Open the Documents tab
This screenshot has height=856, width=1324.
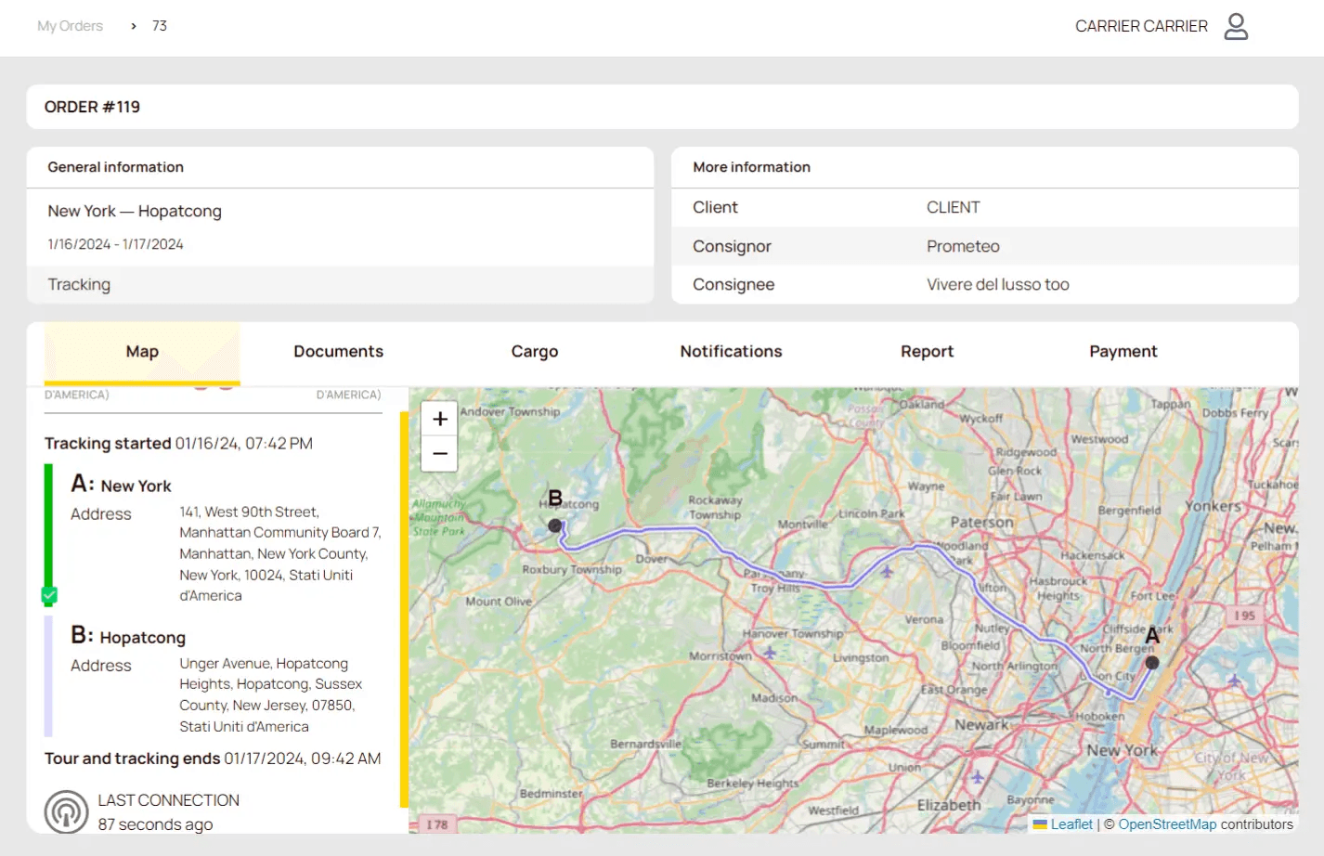click(338, 352)
